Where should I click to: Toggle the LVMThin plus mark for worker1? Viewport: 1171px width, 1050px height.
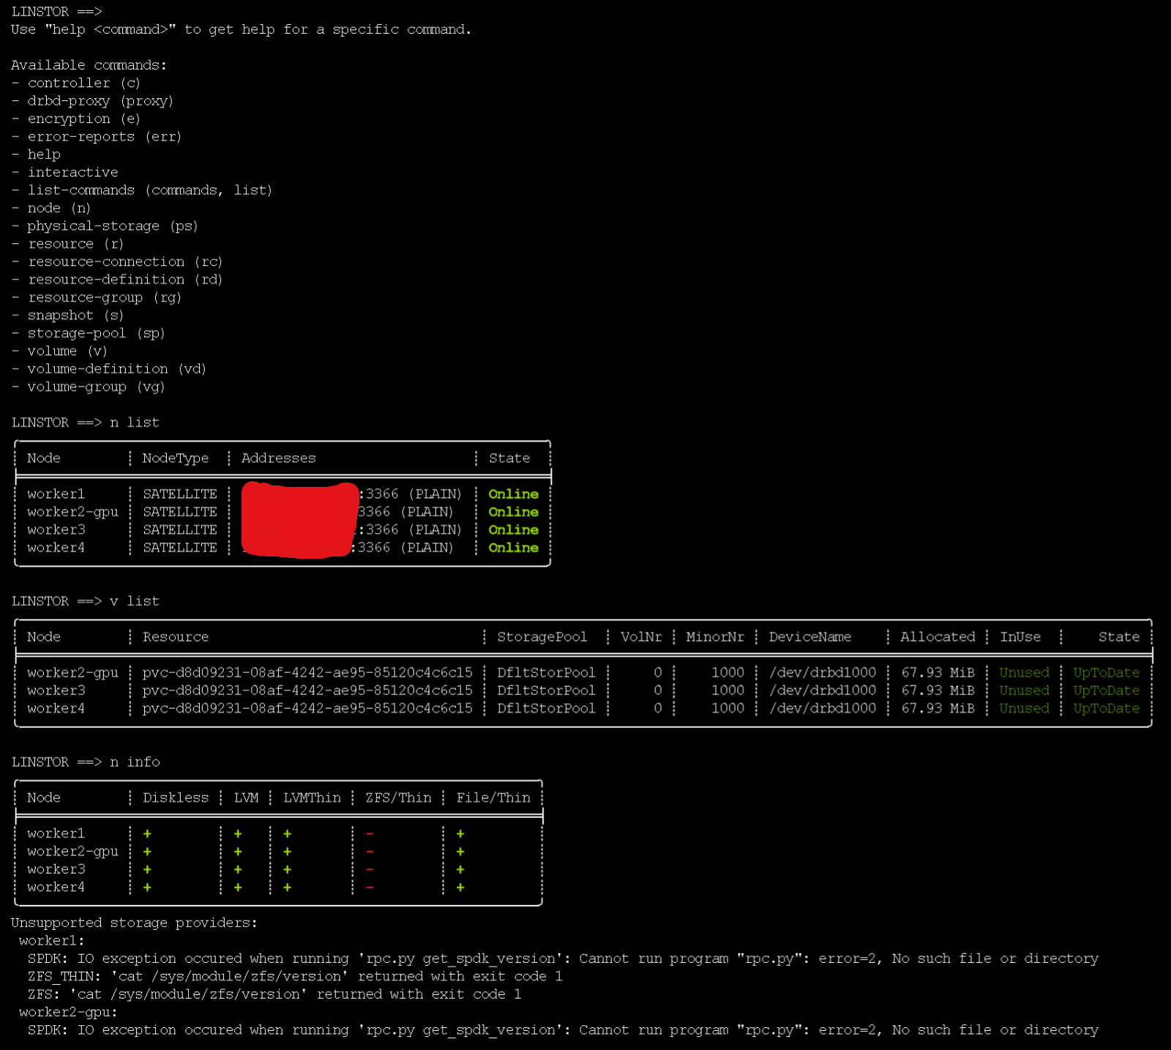click(x=286, y=833)
